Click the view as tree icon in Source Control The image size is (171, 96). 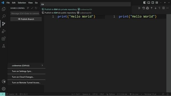(x=28, y=8)
